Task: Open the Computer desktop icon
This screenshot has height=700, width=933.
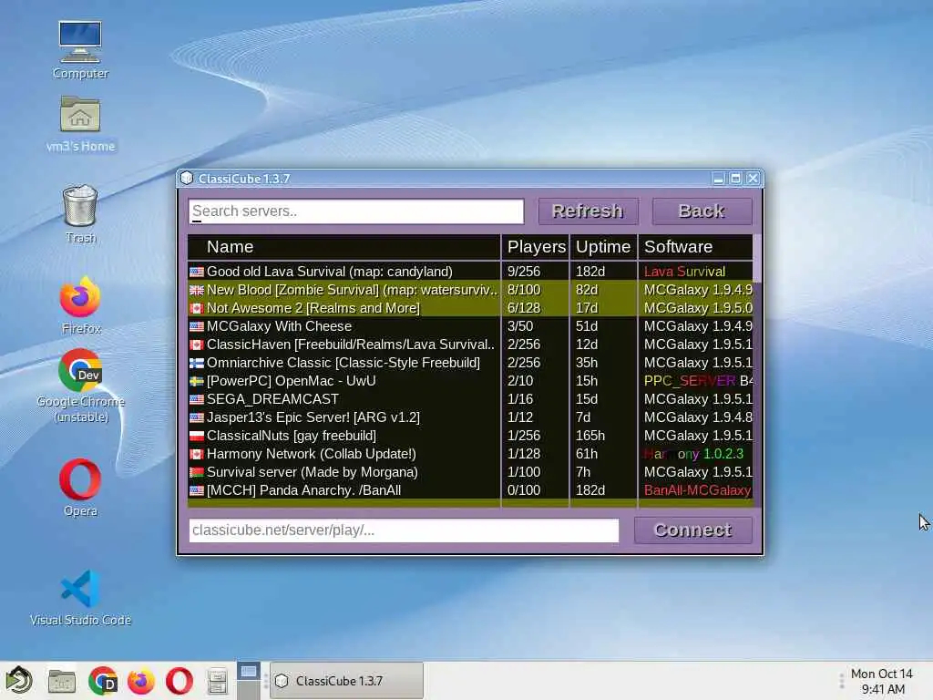Action: (80, 50)
